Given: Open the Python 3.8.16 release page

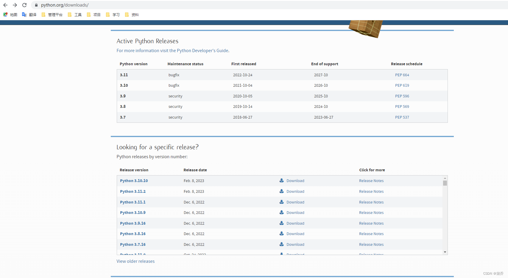Looking at the screenshot, I should pyautogui.click(x=133, y=234).
